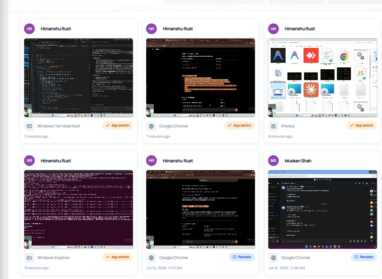Screen dimensions: 382x279
Task: Click globe icon on the 11:01 AM card
Action: click(x=151, y=258)
